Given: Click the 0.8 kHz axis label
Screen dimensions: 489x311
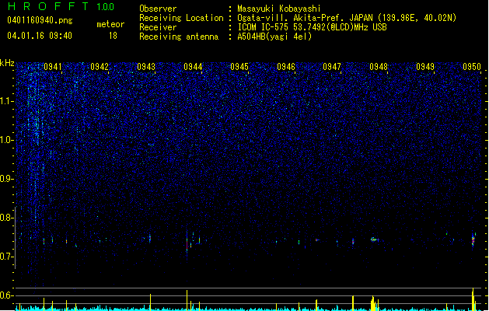Looking at the screenshot, I should point(6,218).
